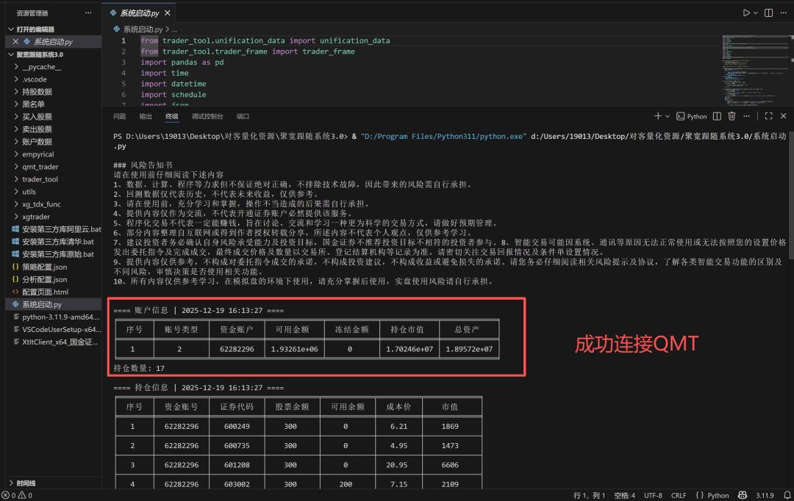This screenshot has height=501, width=794.
Task: Select the 系统启动.py editor tab
Action: 139,13
